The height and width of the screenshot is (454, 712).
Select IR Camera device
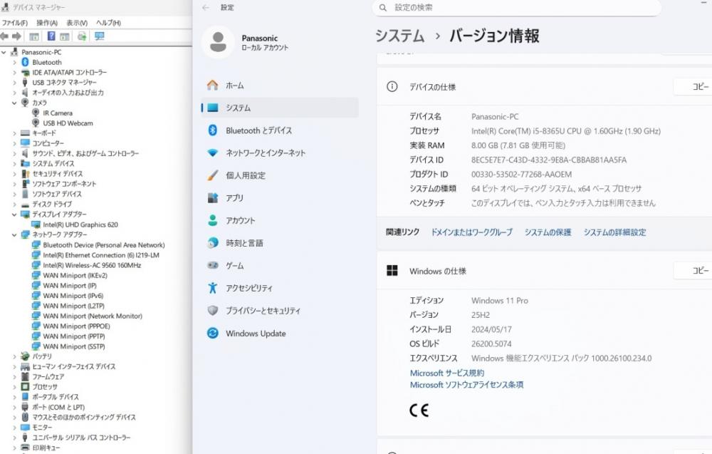click(58, 113)
